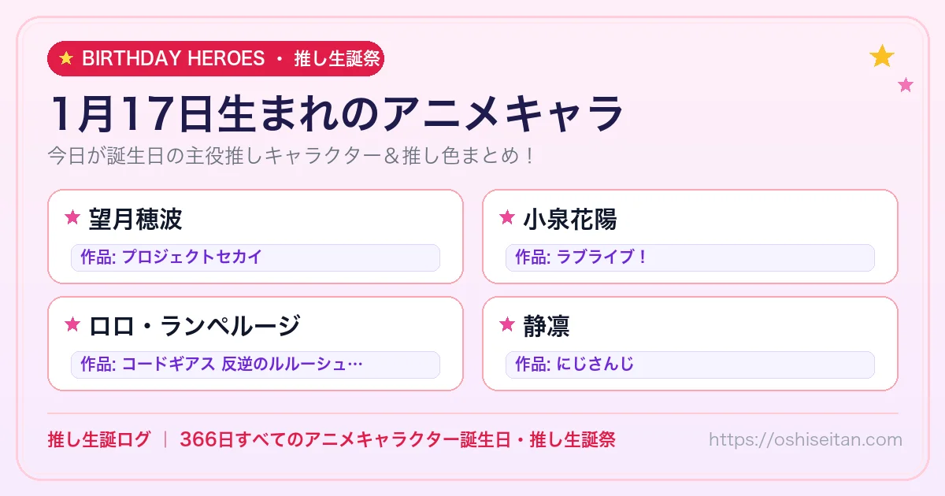This screenshot has width=945, height=496.
Task: Click the pink star beside 小泉花陽
Action: 507,218
